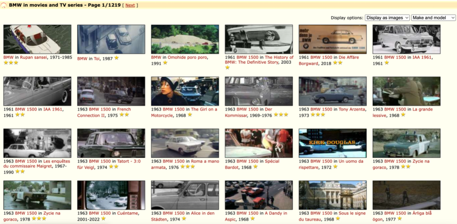The width and height of the screenshot is (457, 224).
Task: Open the 'Make and model' sort dropdown
Action: pos(433,18)
